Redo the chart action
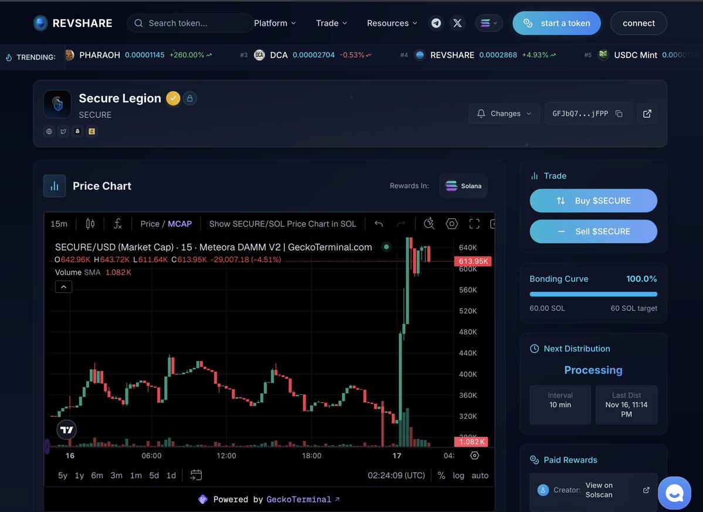The height and width of the screenshot is (512, 703). click(401, 224)
